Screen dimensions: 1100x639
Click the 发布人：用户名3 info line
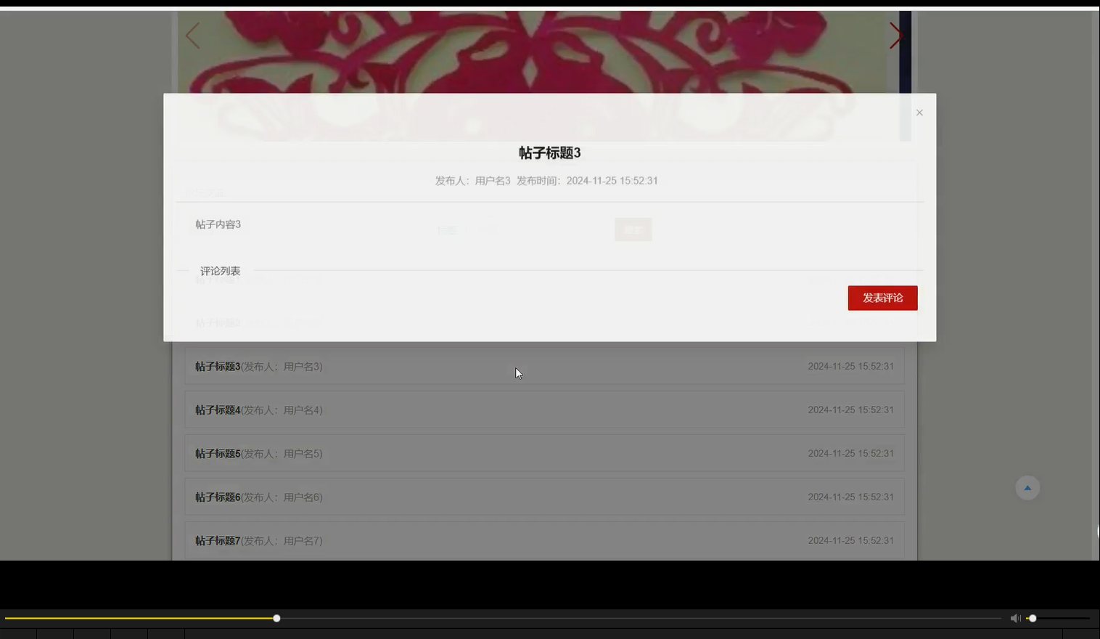point(546,181)
